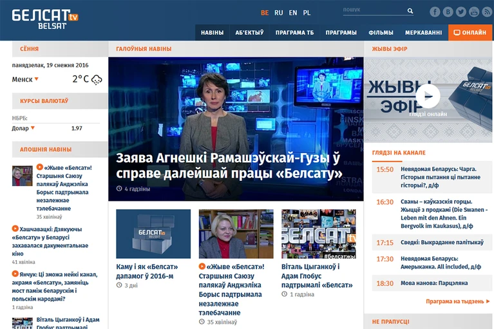Viewport: 494px width, 329px height.
Task: Click the Belsat TV logo
Action: [45, 19]
